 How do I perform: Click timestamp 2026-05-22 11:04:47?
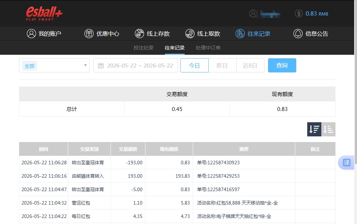click(x=44, y=189)
